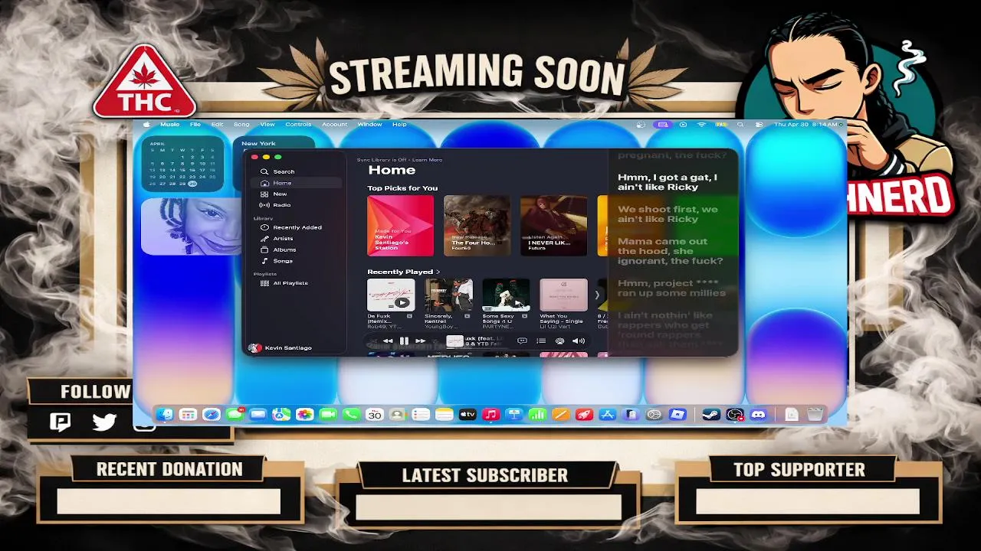The width and height of the screenshot is (981, 551).
Task: Open Sincerely, Kentrell album cover
Action: click(448, 295)
